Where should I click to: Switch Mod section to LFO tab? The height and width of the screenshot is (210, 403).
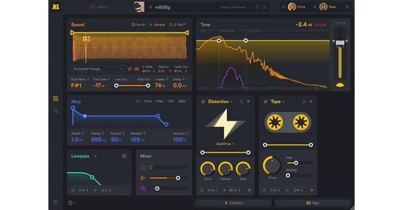[171, 101]
